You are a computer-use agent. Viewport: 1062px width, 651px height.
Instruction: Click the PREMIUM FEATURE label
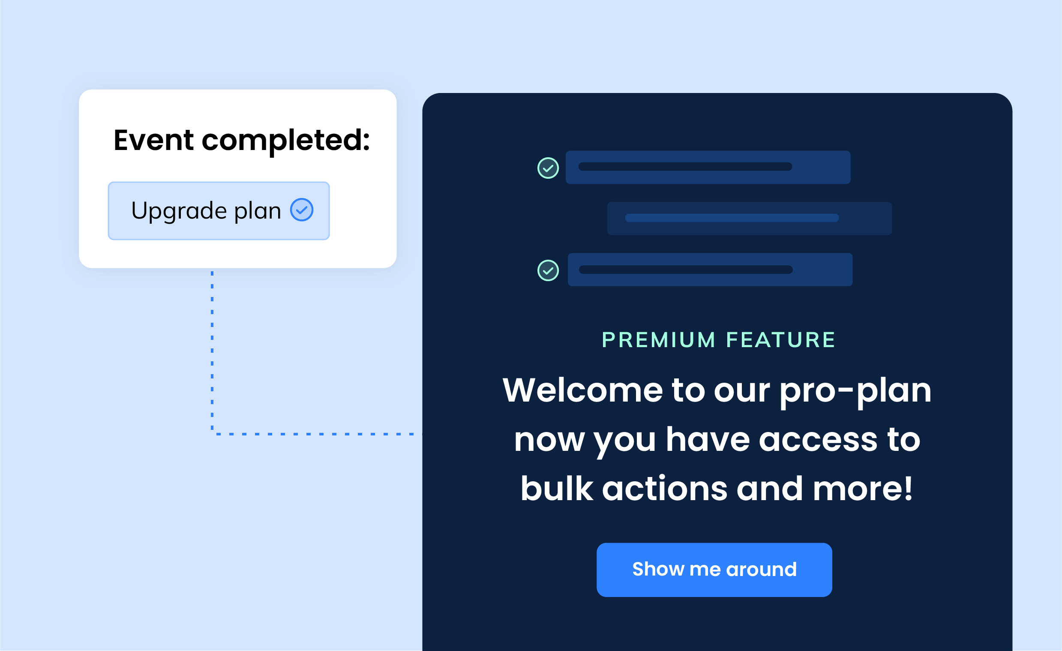coord(718,340)
